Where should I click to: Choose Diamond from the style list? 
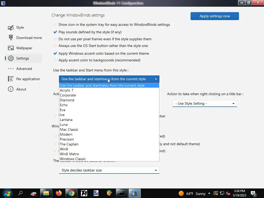coord(109,100)
